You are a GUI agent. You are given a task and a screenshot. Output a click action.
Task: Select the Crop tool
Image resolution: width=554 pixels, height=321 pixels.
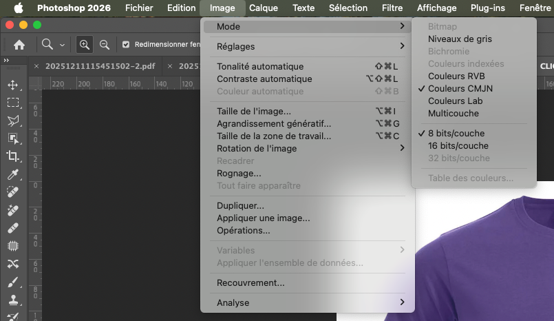(13, 156)
